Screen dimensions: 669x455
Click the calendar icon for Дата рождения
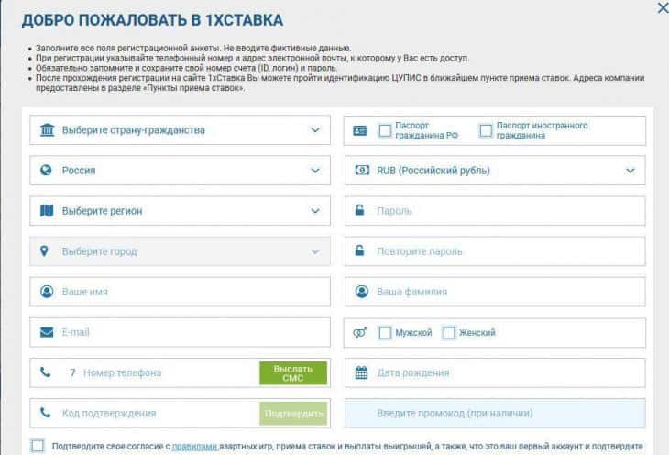tap(361, 372)
